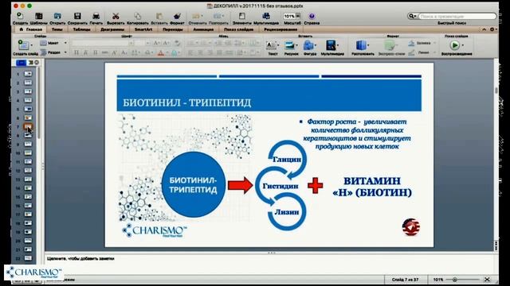
Task: Click the presentation search field
Action: [457, 16]
